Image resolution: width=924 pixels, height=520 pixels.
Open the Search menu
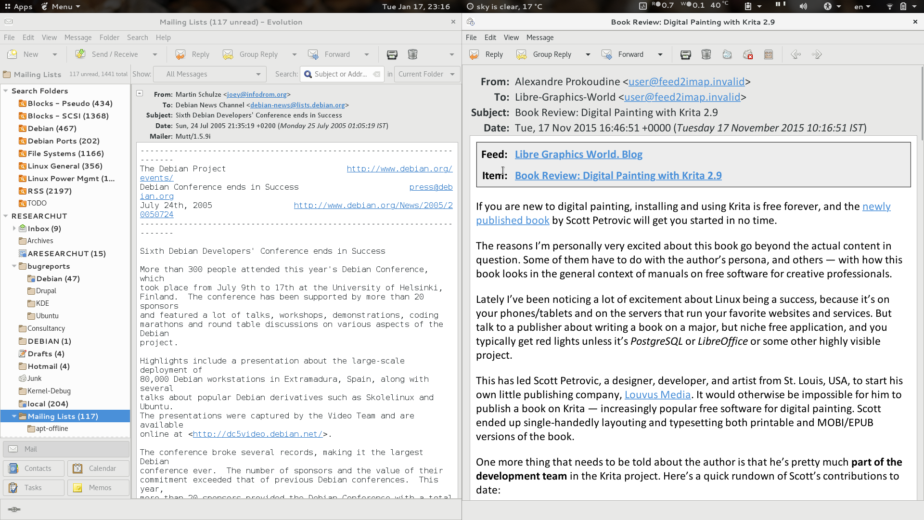pyautogui.click(x=138, y=38)
